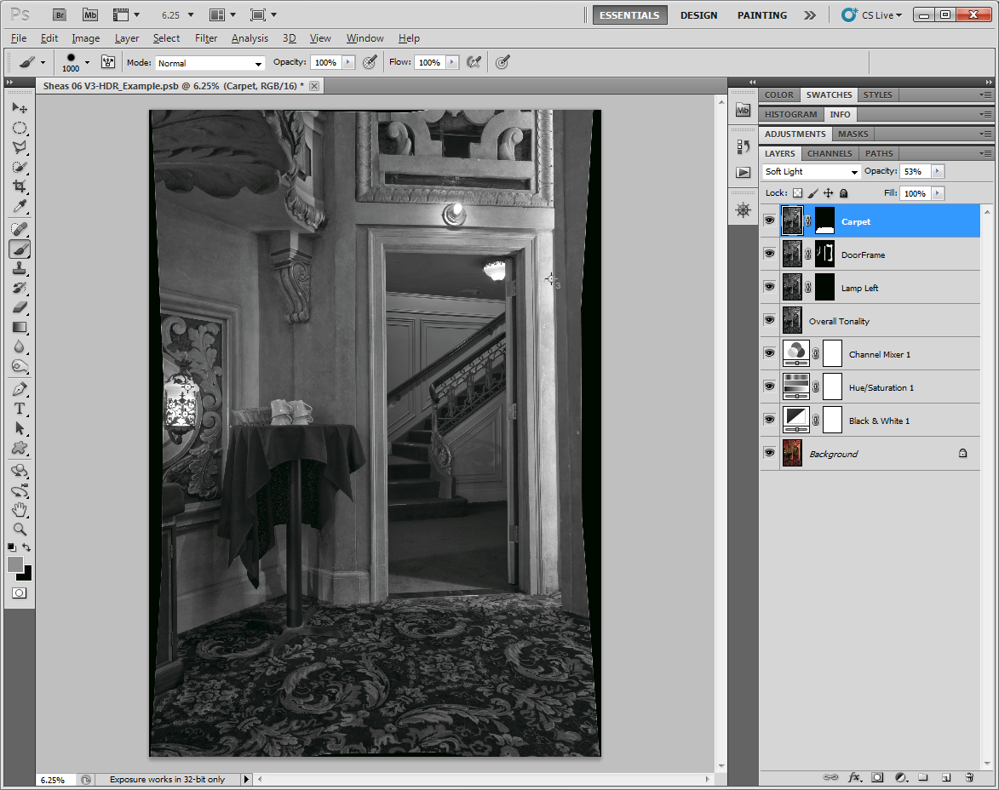
Task: Open the Image menu
Action: pyautogui.click(x=85, y=38)
